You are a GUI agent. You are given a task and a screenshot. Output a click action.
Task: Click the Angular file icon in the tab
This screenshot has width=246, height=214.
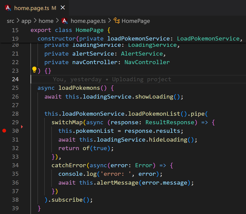(x=8, y=8)
